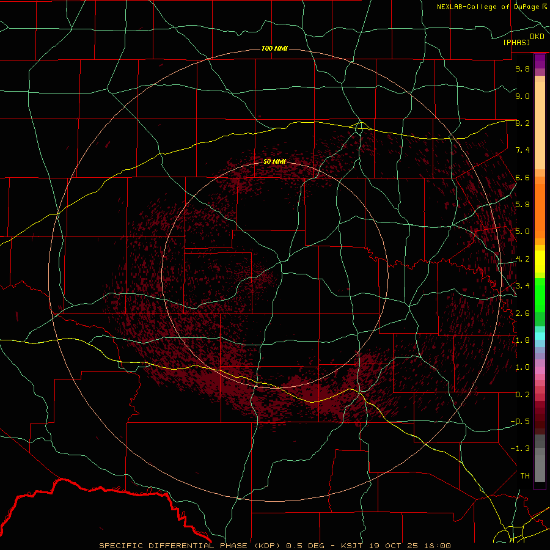Pick the 1.0 scale value
The width and height of the screenshot is (550, 550).
[x=522, y=367]
